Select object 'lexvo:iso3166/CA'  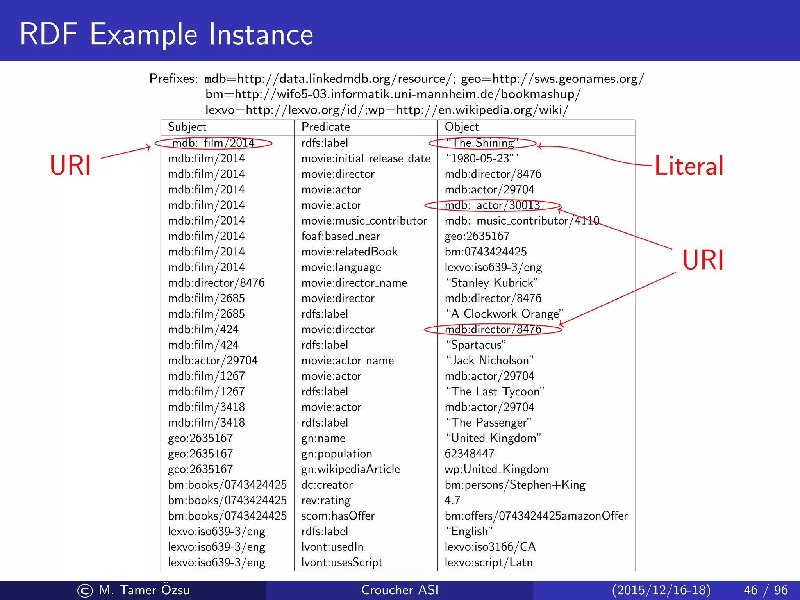(490, 547)
